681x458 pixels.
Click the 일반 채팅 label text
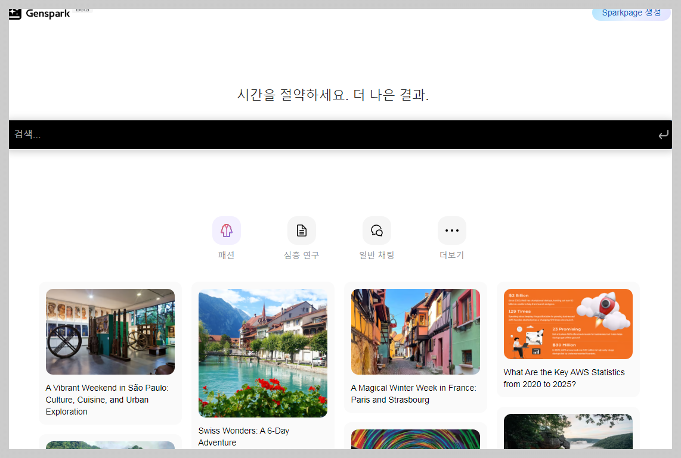(x=376, y=255)
